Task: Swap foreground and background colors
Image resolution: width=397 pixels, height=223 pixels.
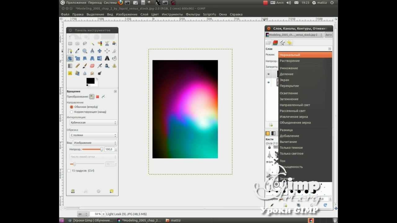Action: [97, 79]
